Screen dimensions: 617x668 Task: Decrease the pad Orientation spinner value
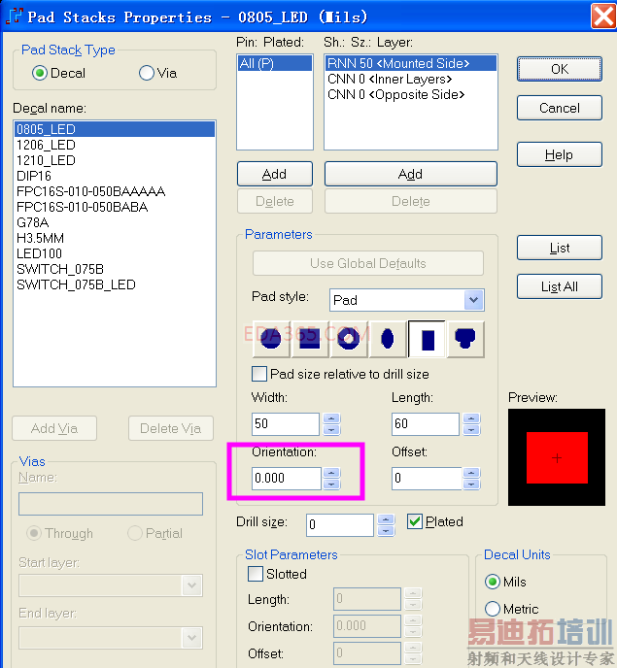coord(331,484)
